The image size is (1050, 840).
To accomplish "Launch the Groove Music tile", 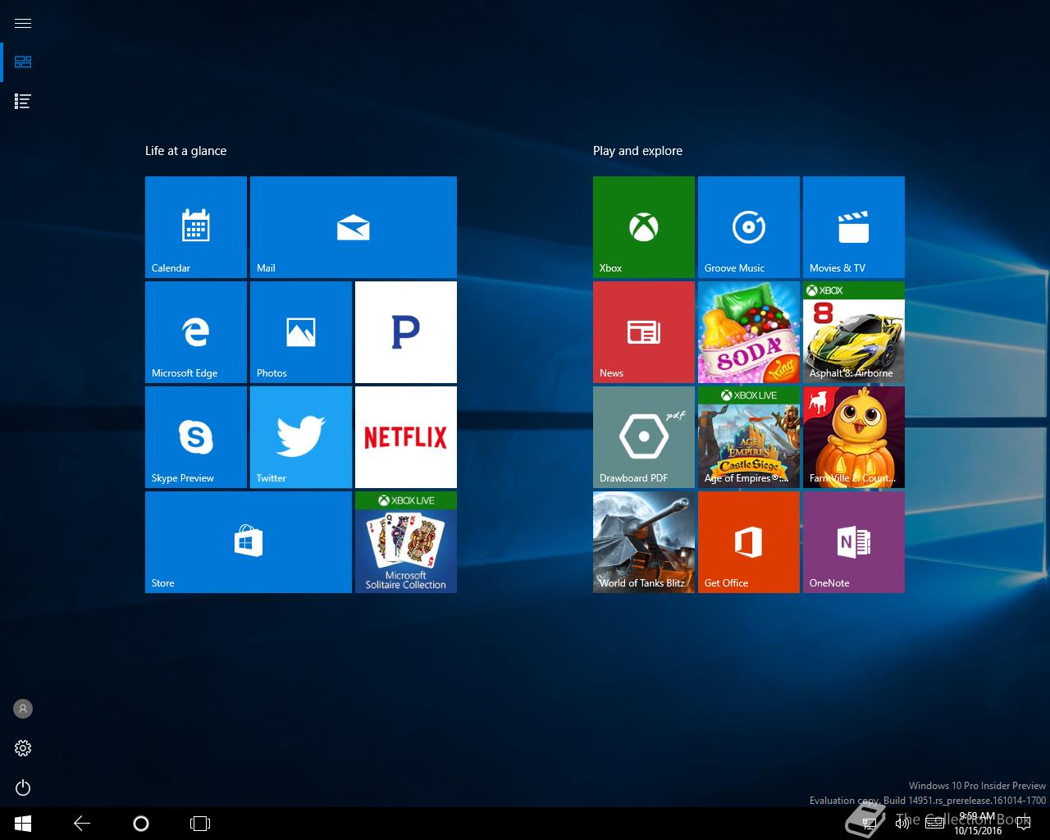I will 749,227.
